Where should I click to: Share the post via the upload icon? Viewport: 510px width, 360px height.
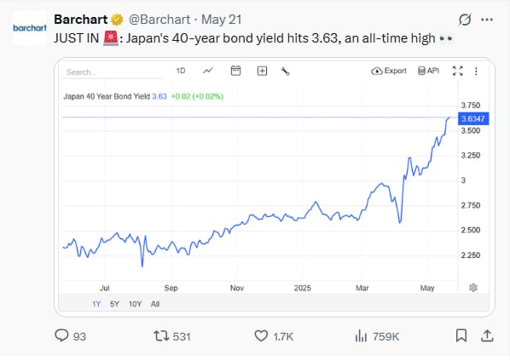[x=487, y=335]
